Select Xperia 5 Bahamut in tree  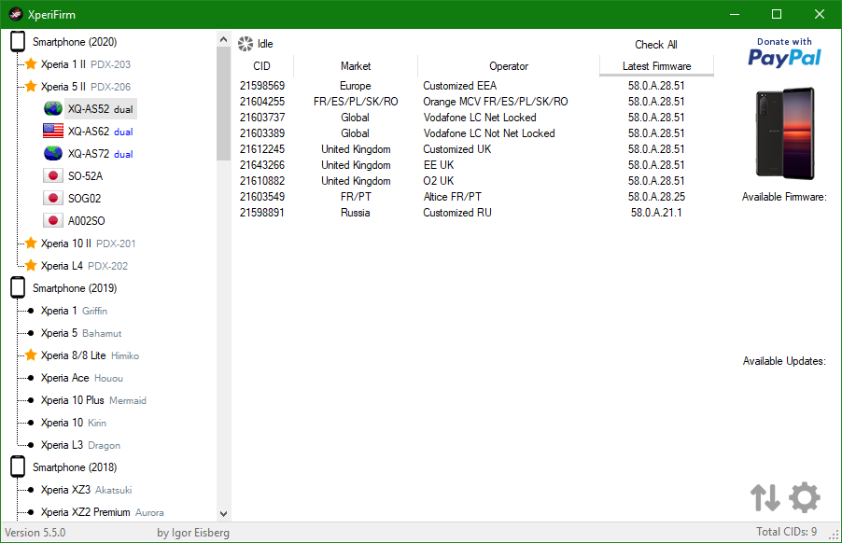pos(81,333)
